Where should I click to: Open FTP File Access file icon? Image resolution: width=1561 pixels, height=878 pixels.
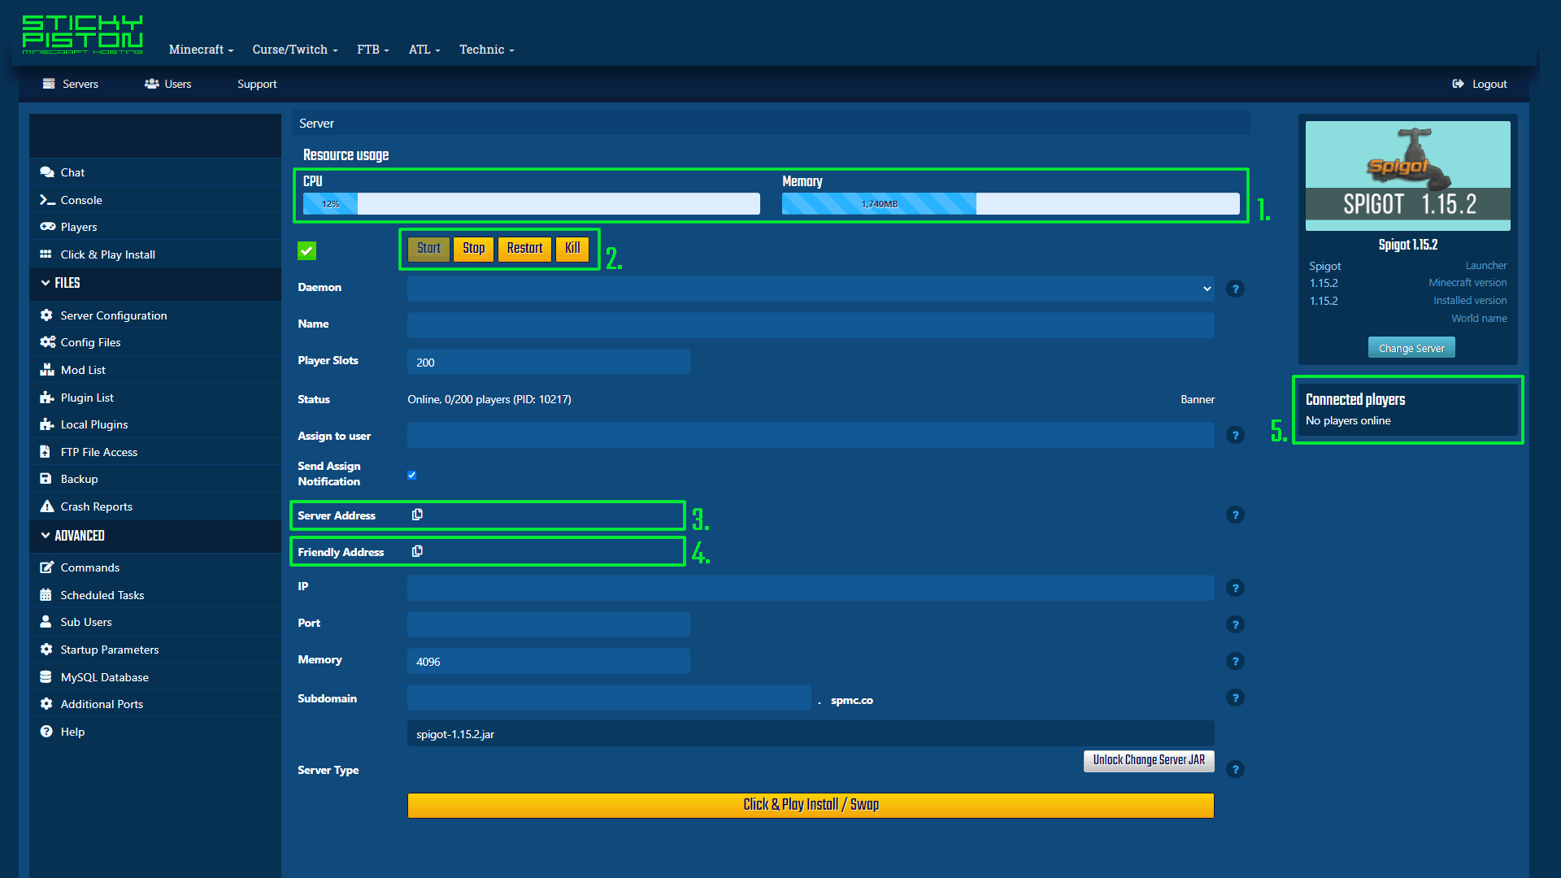[x=46, y=452]
